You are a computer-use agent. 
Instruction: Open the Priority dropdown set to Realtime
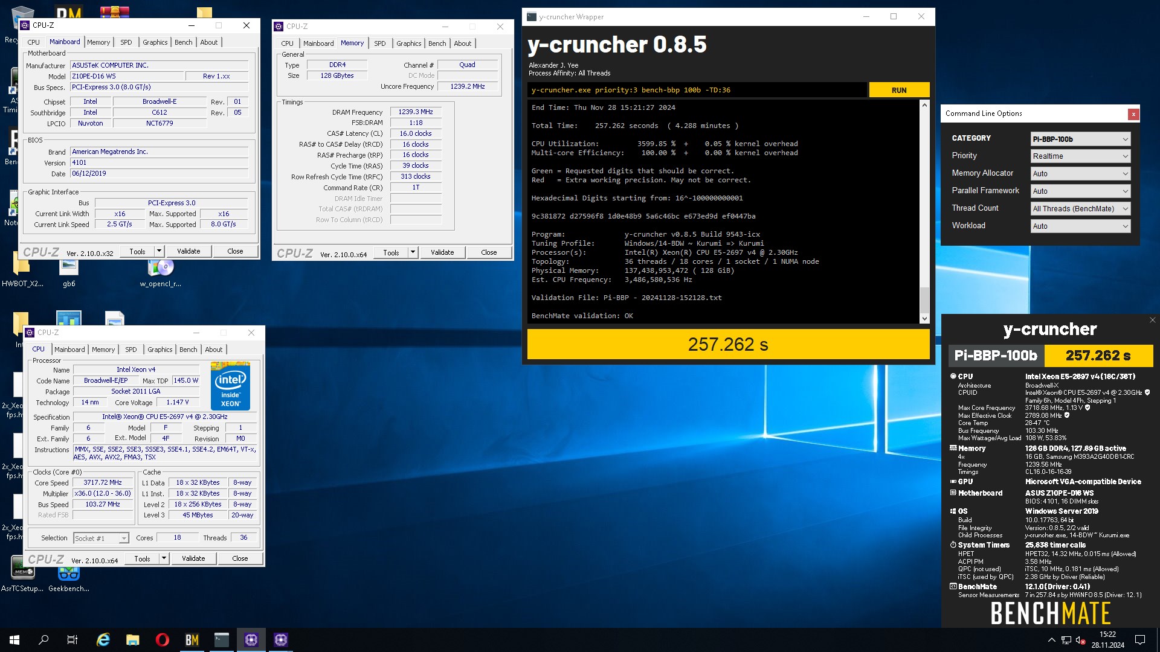pos(1080,156)
